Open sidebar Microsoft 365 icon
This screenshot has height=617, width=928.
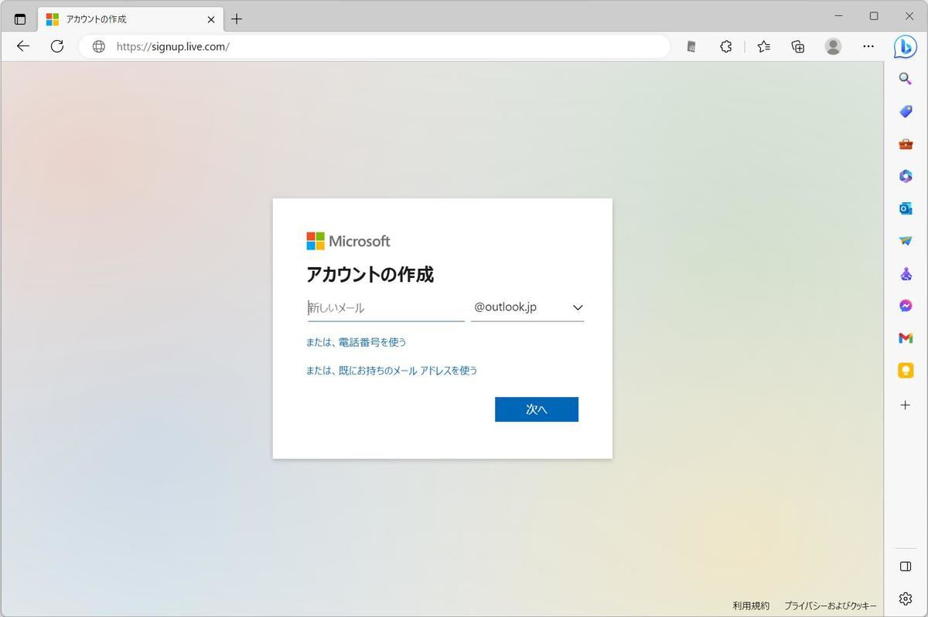(906, 176)
